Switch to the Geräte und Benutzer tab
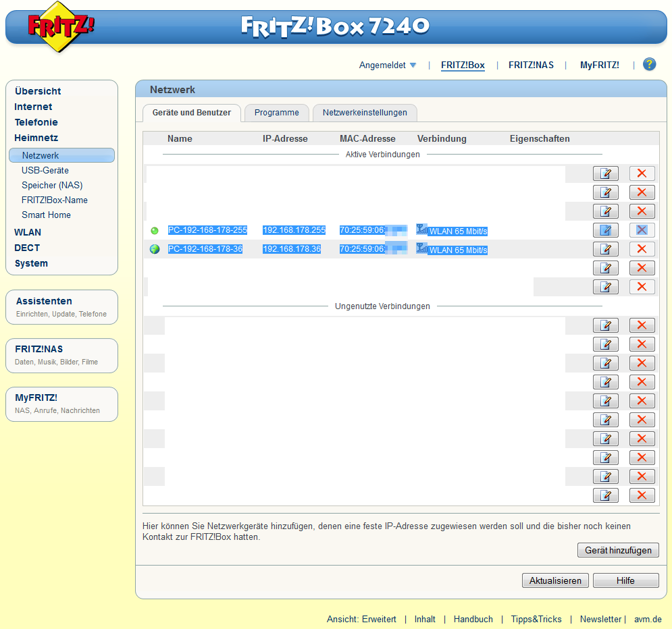 coord(192,113)
